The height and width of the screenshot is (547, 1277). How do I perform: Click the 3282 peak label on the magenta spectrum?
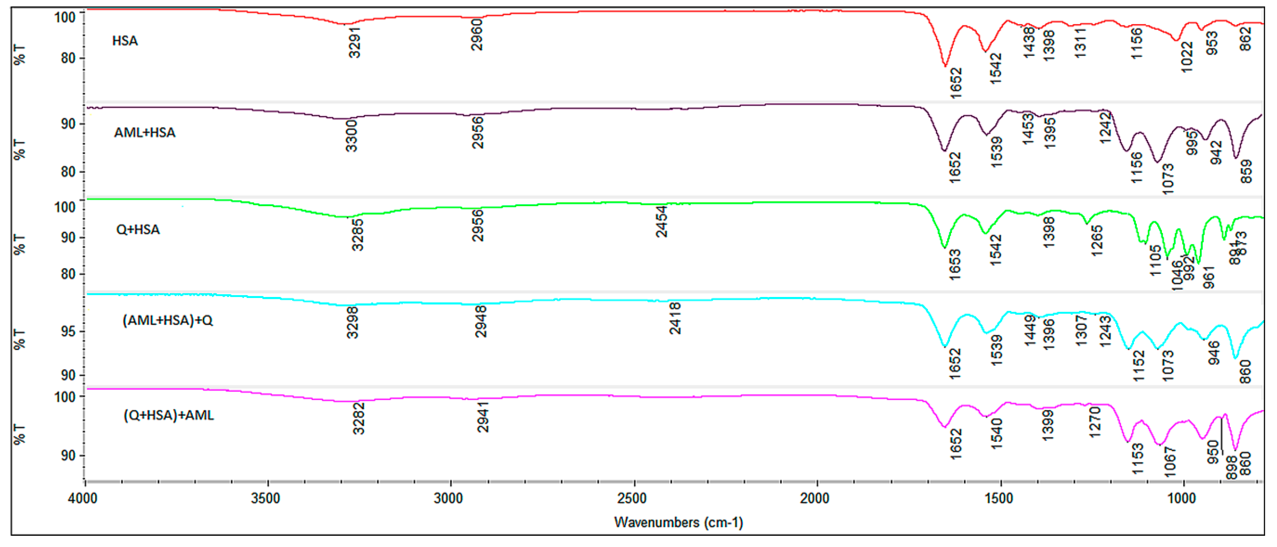[359, 419]
